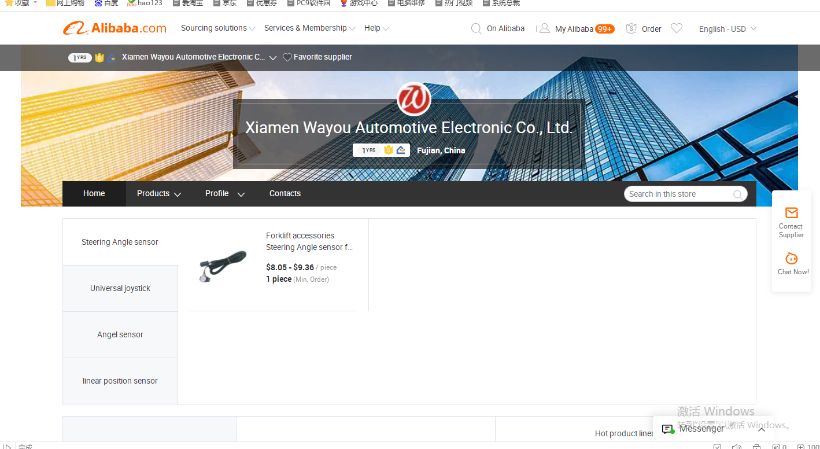
Task: Click the Order clipboard icon
Action: [x=631, y=28]
